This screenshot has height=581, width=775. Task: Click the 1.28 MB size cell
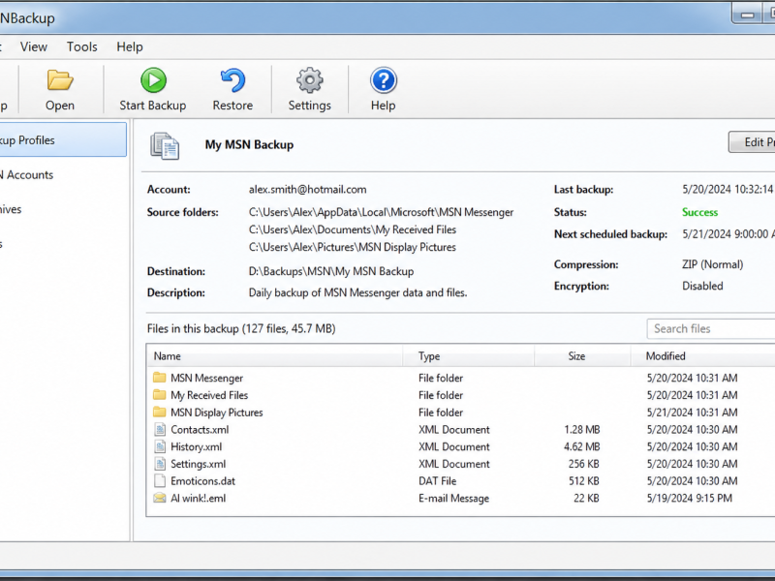tap(582, 429)
